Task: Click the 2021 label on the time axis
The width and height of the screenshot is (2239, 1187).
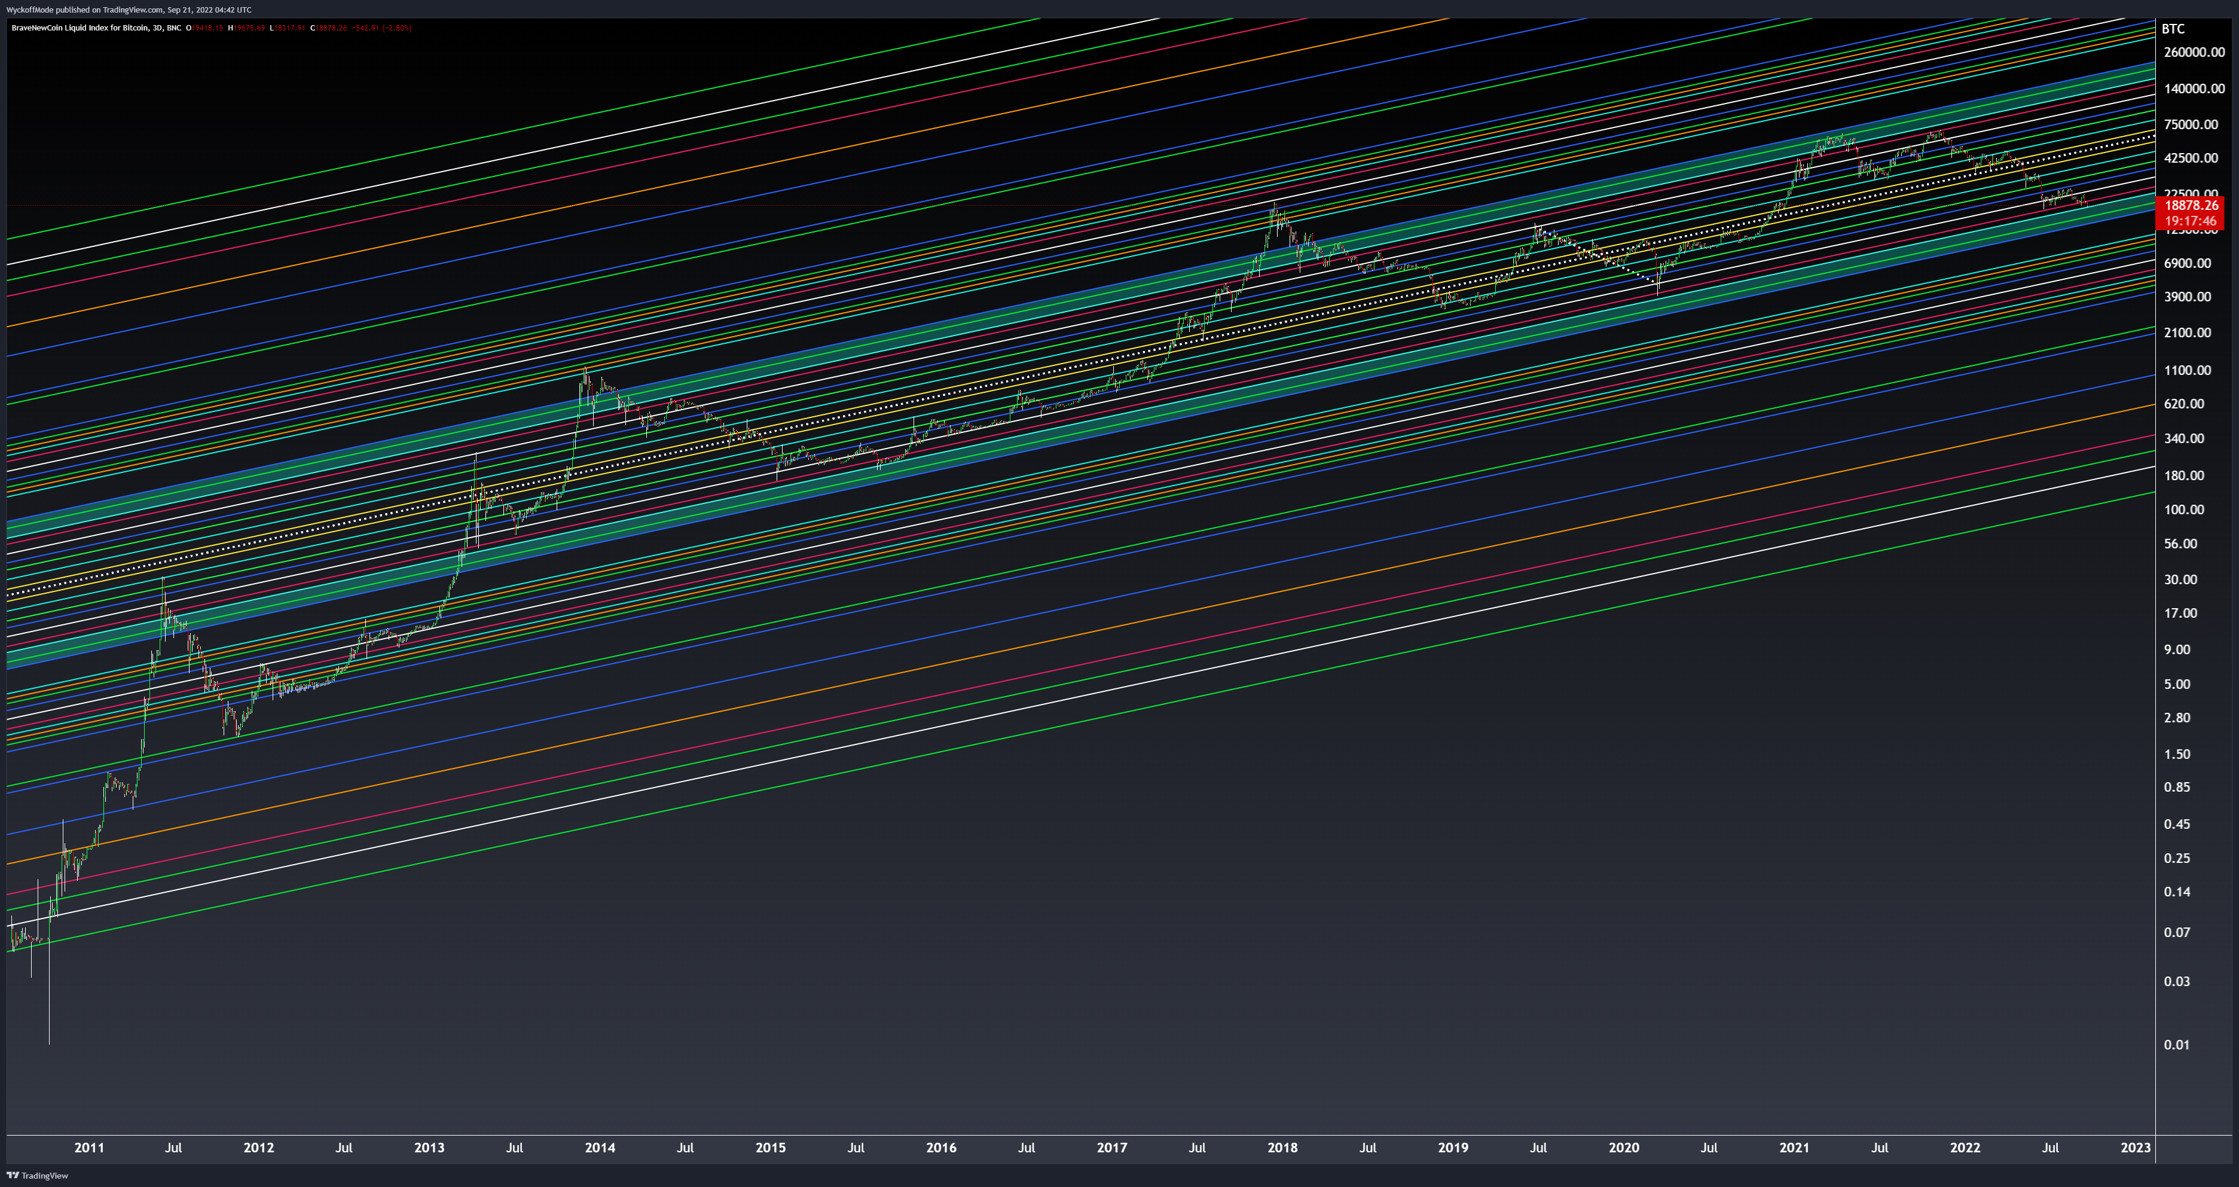Action: [x=1794, y=1147]
